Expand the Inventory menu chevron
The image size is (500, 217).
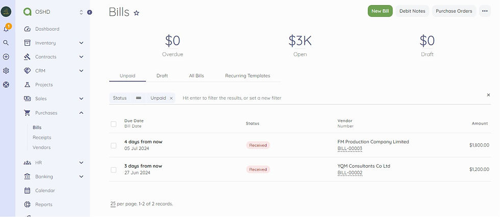pyautogui.click(x=81, y=43)
